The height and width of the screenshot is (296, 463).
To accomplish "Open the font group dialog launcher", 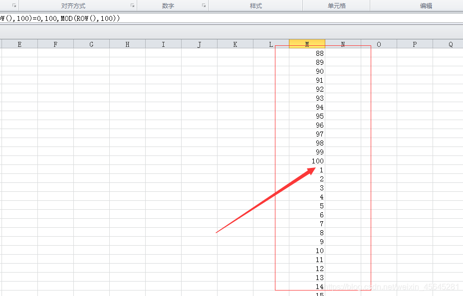I will coord(14,5).
